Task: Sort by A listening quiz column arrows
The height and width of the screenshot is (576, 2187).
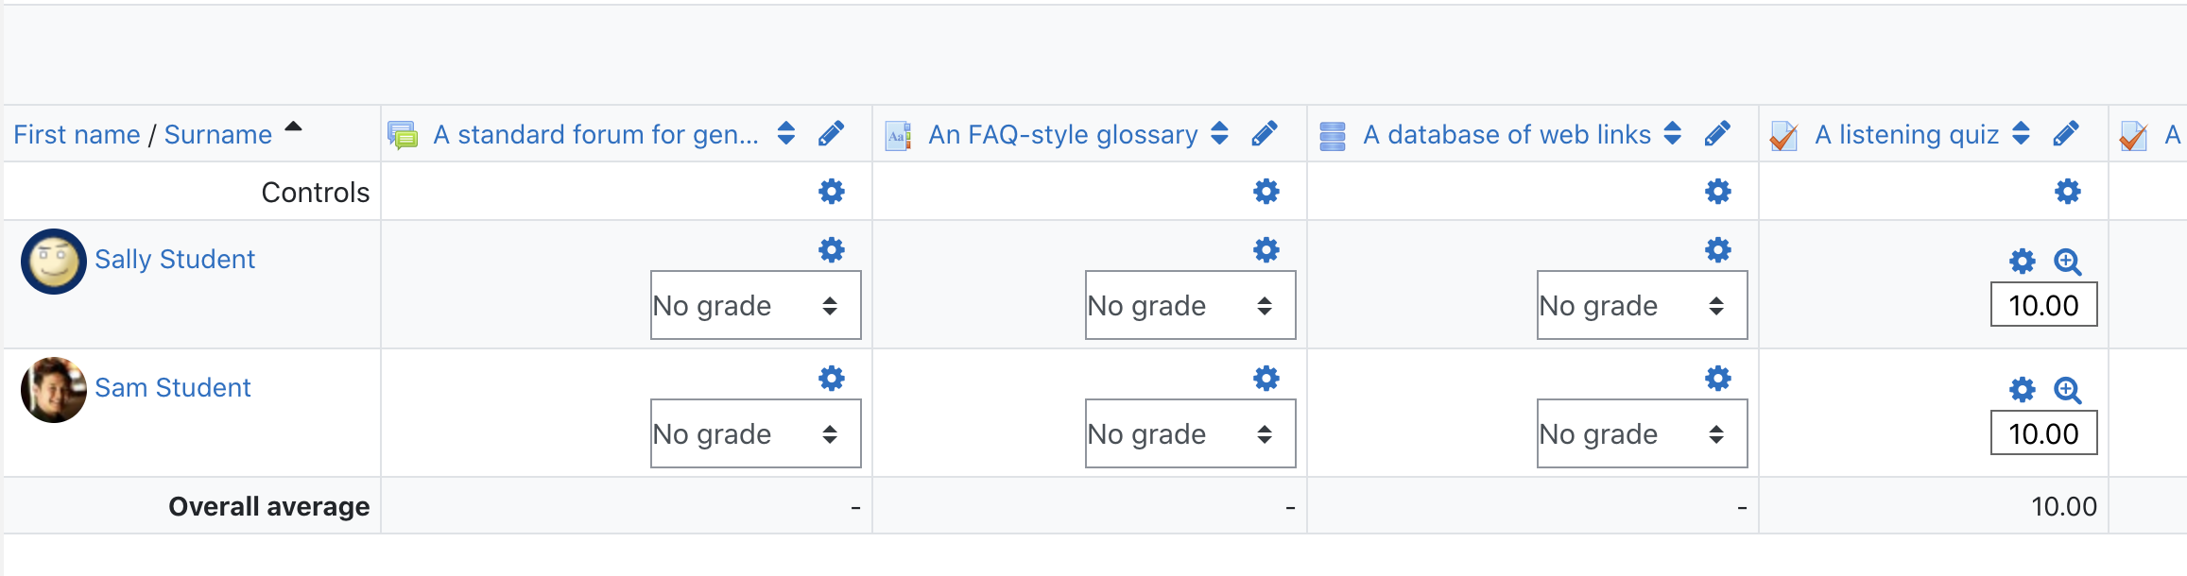Action: pyautogui.click(x=2021, y=134)
